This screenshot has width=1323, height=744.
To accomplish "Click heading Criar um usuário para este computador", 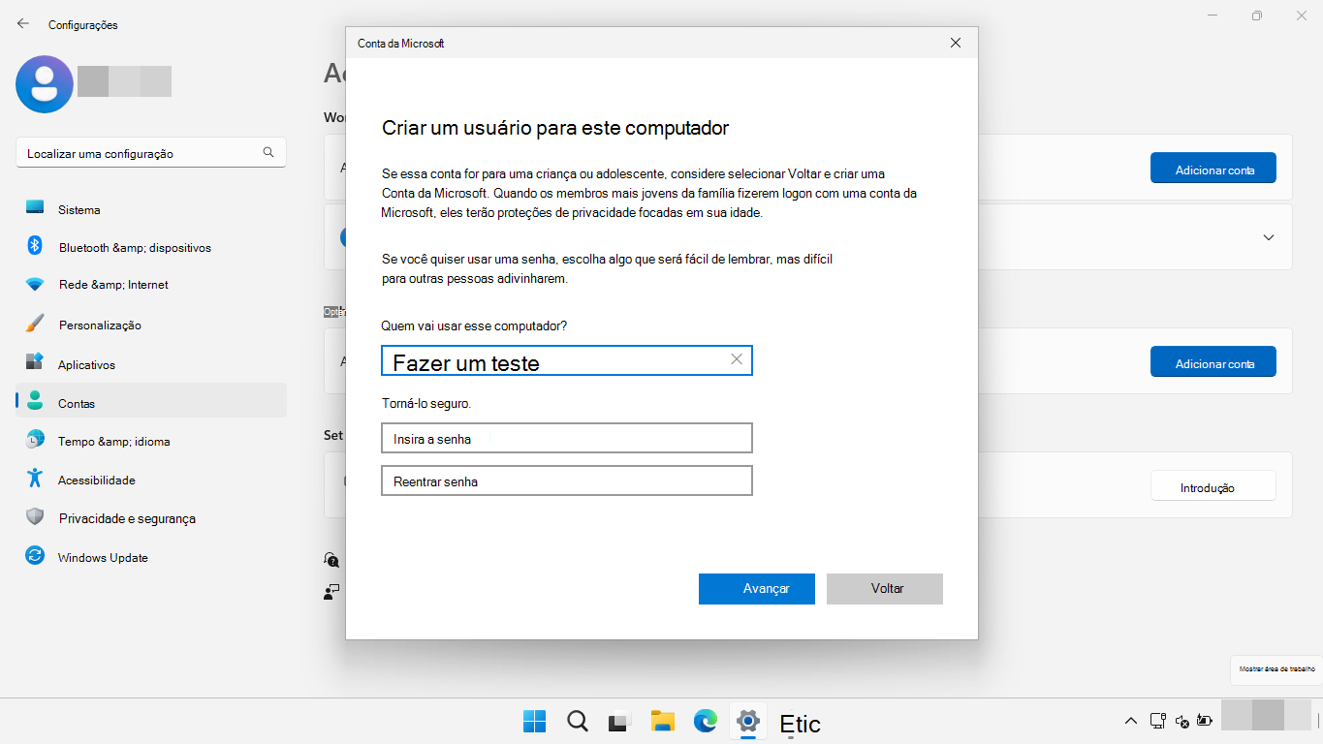I will pos(555,128).
